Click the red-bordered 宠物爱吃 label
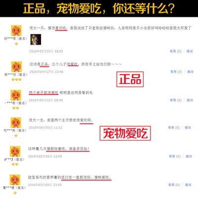This screenshot has height=198, width=198. coord(125,133)
